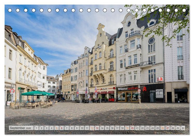Screen dimensions: 194x139
Task: Select red day 13 in the calendar strip
Action: [97, 128]
